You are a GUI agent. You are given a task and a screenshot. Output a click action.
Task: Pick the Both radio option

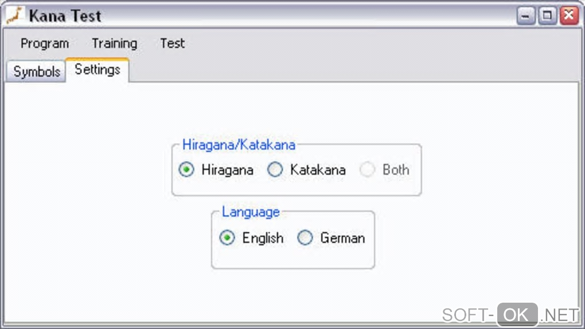(367, 170)
